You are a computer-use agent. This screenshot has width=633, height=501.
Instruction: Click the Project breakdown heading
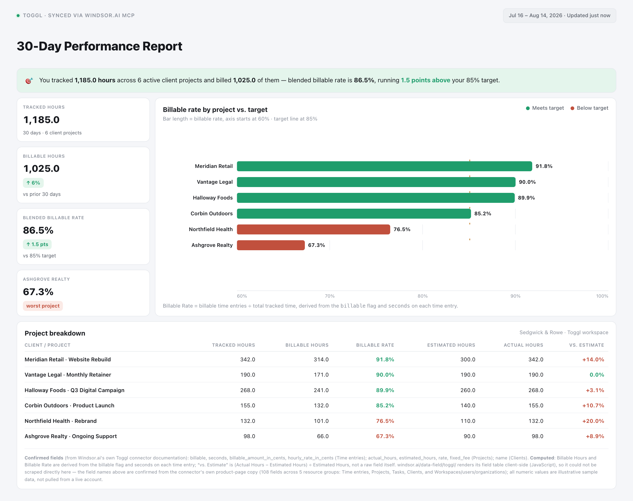click(x=55, y=333)
